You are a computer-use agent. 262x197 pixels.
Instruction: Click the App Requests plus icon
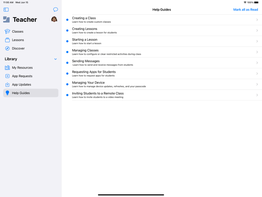click(7, 76)
